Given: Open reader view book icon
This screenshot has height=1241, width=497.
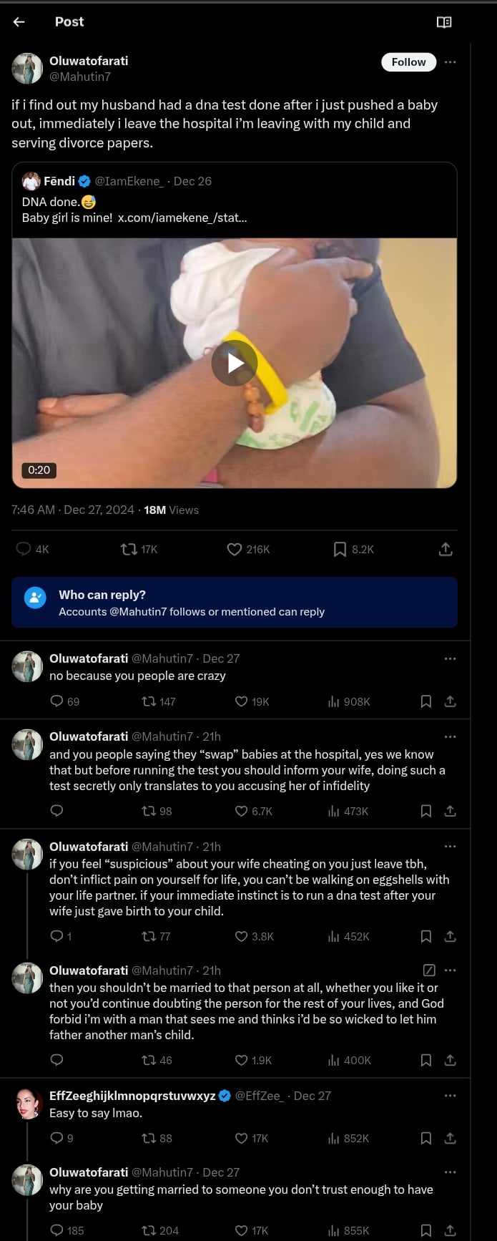Looking at the screenshot, I should pos(443,22).
